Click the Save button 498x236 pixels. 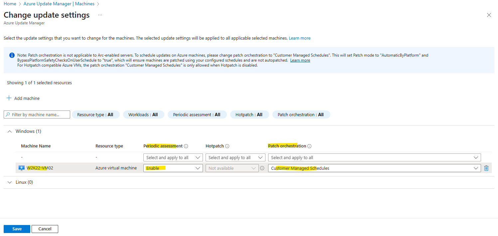coord(17,229)
